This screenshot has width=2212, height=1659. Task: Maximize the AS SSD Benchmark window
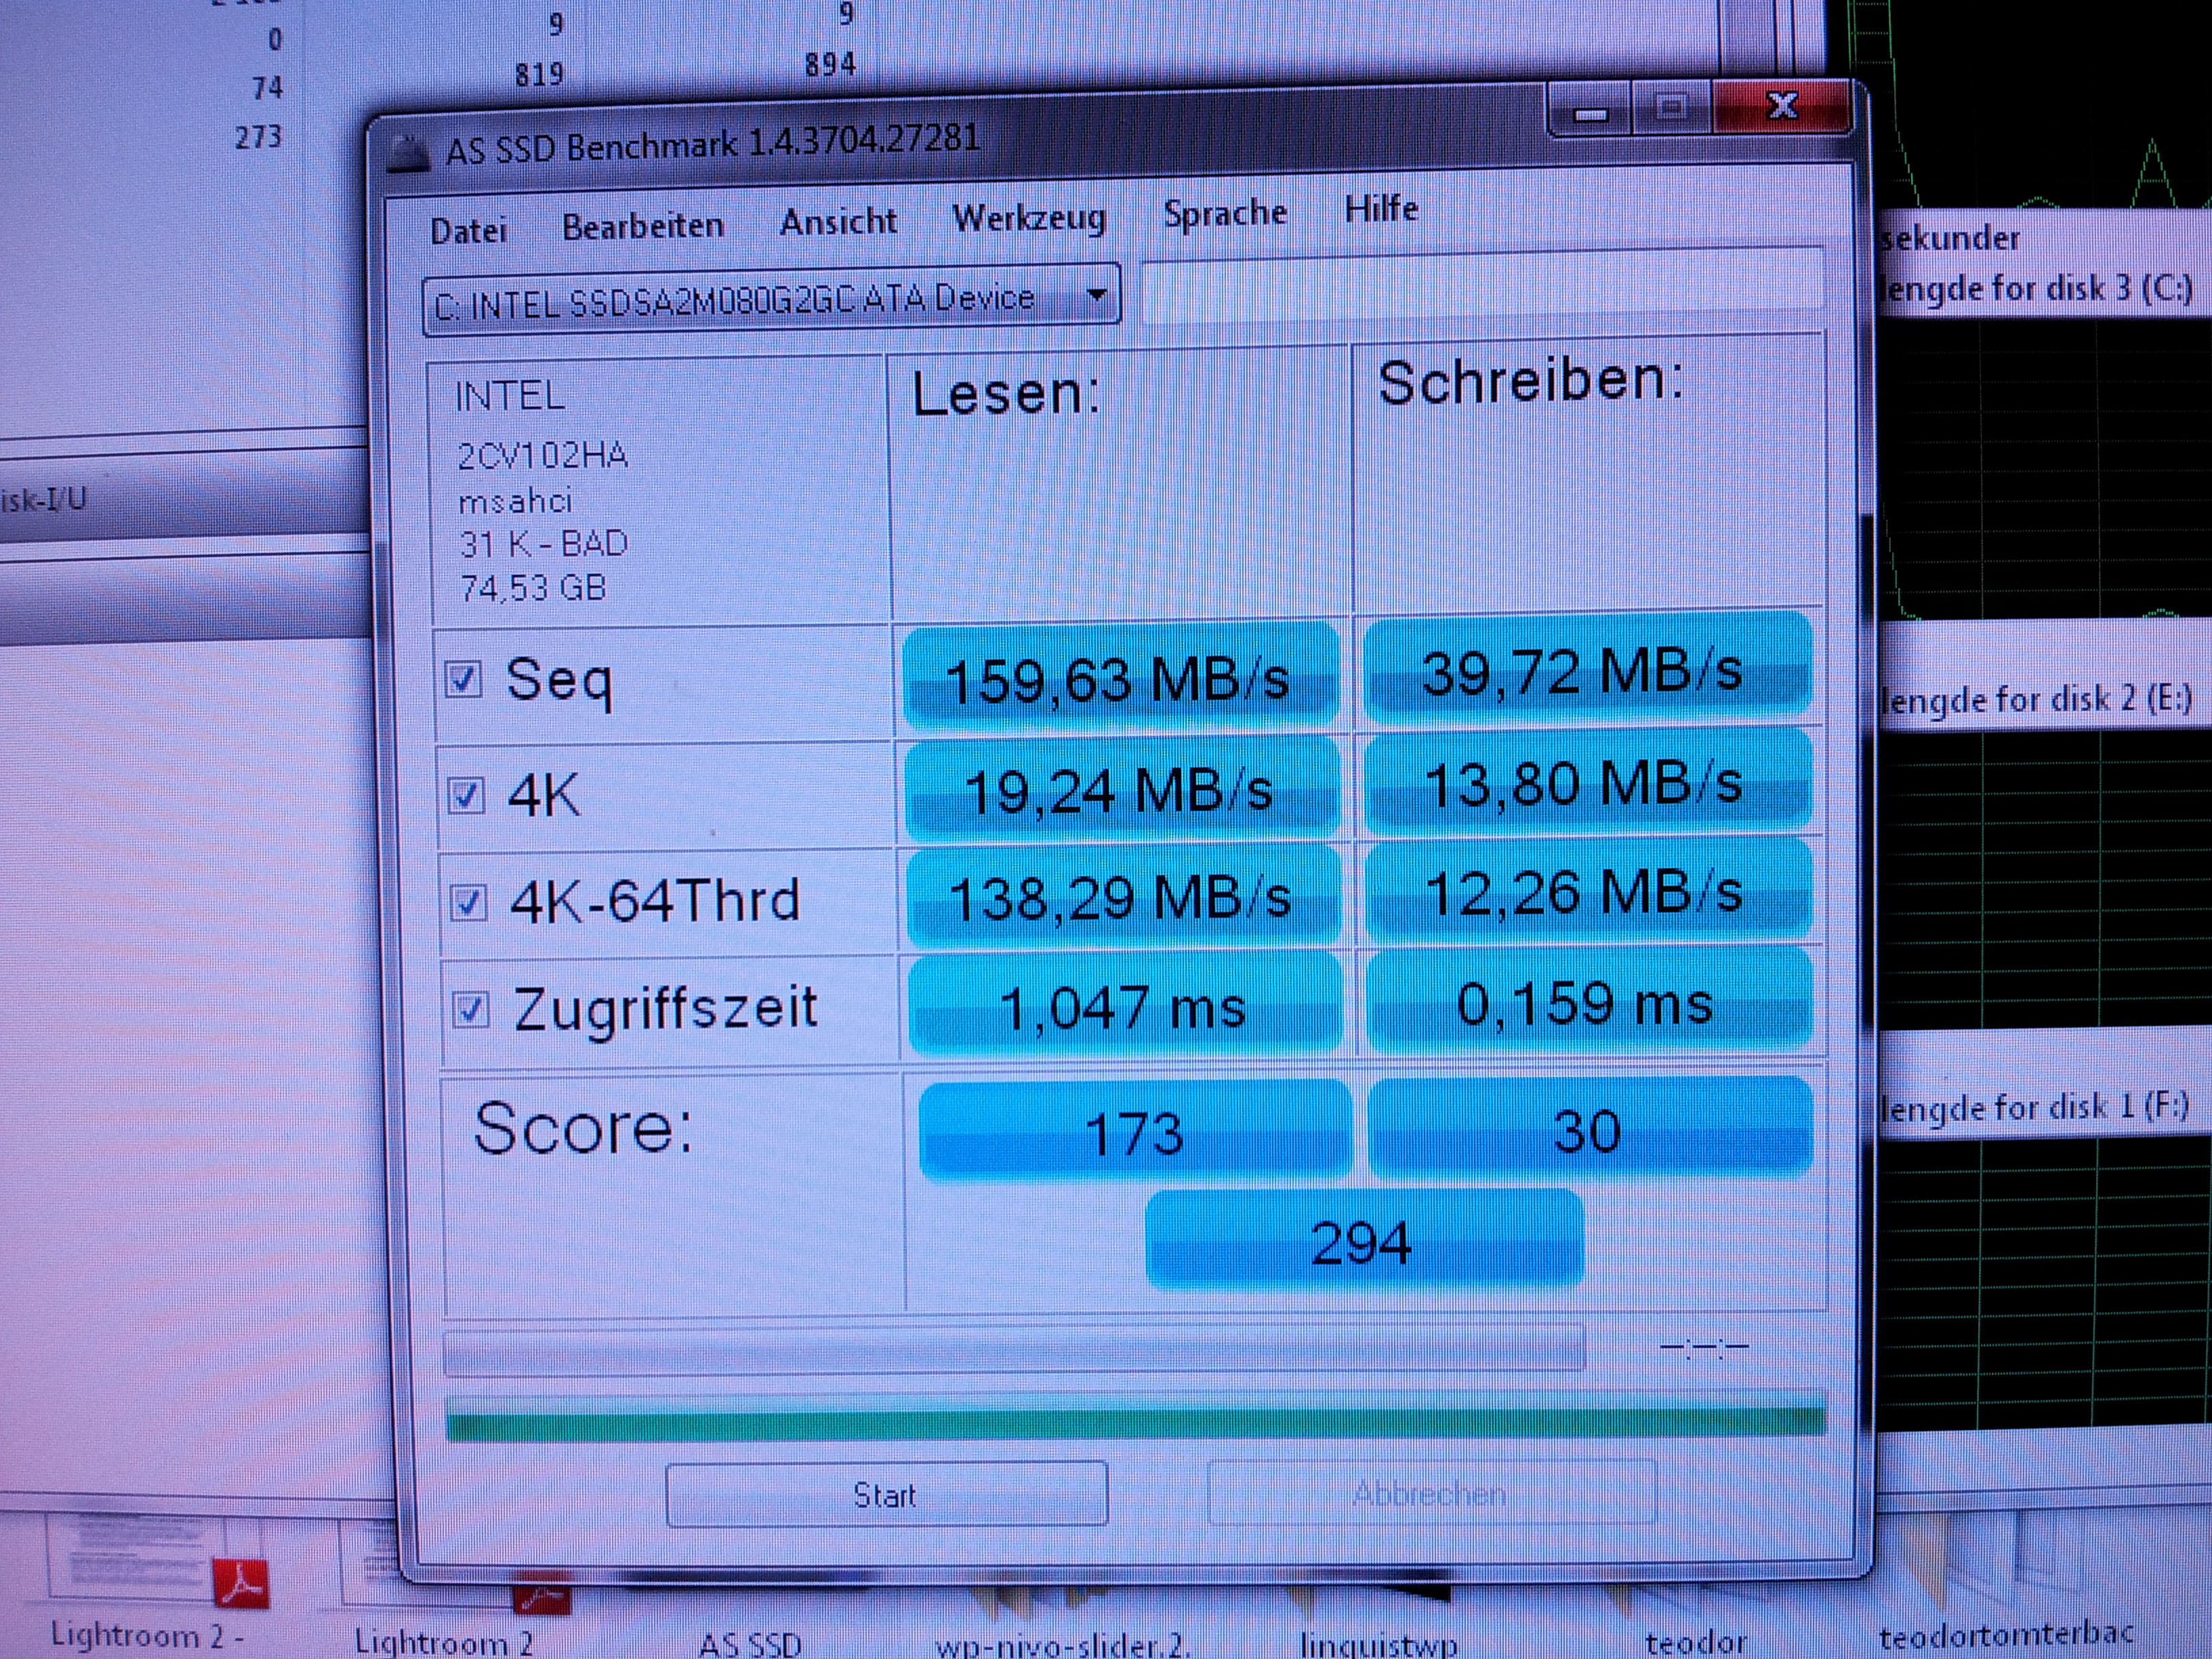coord(1671,108)
